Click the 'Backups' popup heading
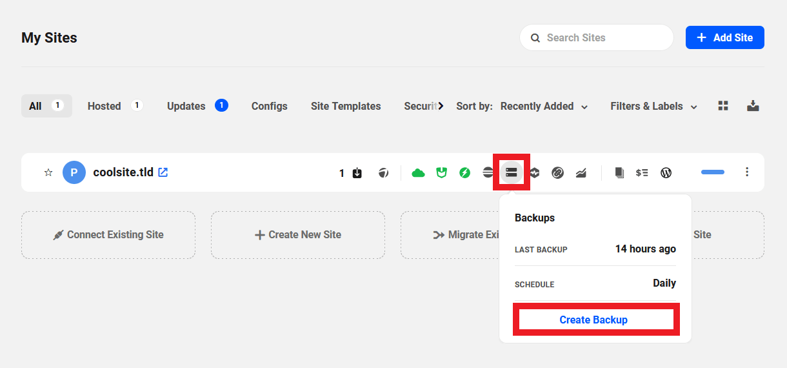The width and height of the screenshot is (787, 368). click(535, 218)
